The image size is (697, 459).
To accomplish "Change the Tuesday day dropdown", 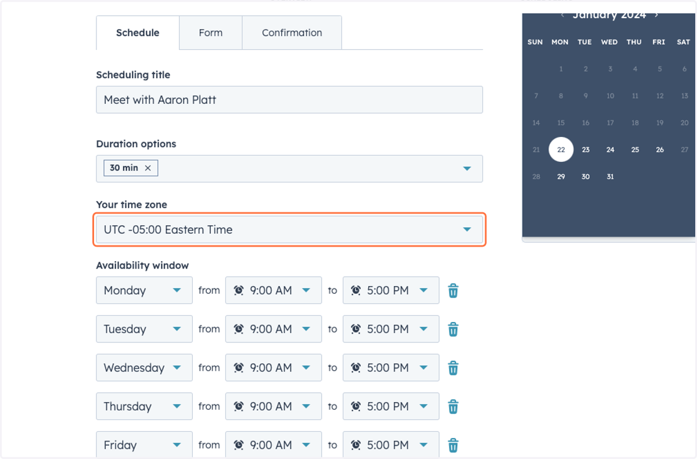I will tap(144, 329).
